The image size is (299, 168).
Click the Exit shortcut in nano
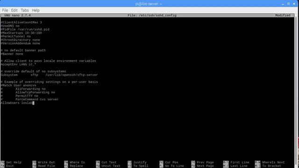click(7, 166)
